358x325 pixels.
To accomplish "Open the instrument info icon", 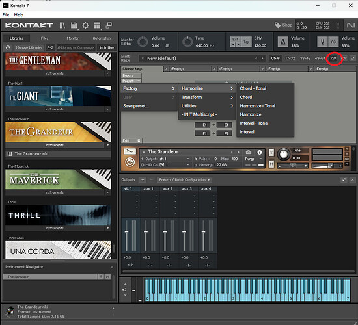I will (x=259, y=152).
